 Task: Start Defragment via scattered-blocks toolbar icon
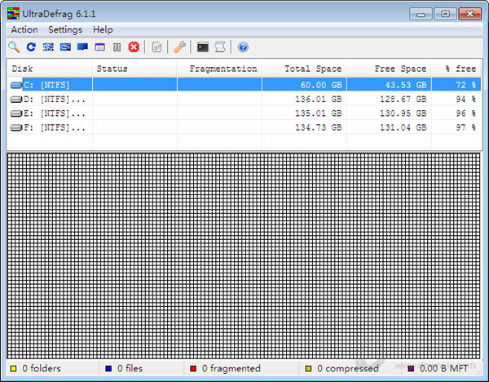pyautogui.click(x=48, y=47)
